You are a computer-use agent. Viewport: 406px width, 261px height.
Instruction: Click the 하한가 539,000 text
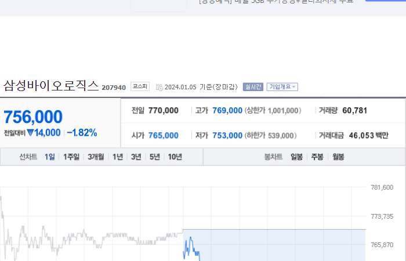271,135
